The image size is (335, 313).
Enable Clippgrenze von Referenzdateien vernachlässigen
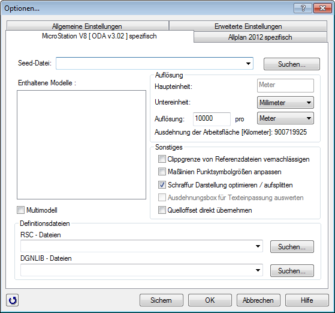(x=162, y=159)
